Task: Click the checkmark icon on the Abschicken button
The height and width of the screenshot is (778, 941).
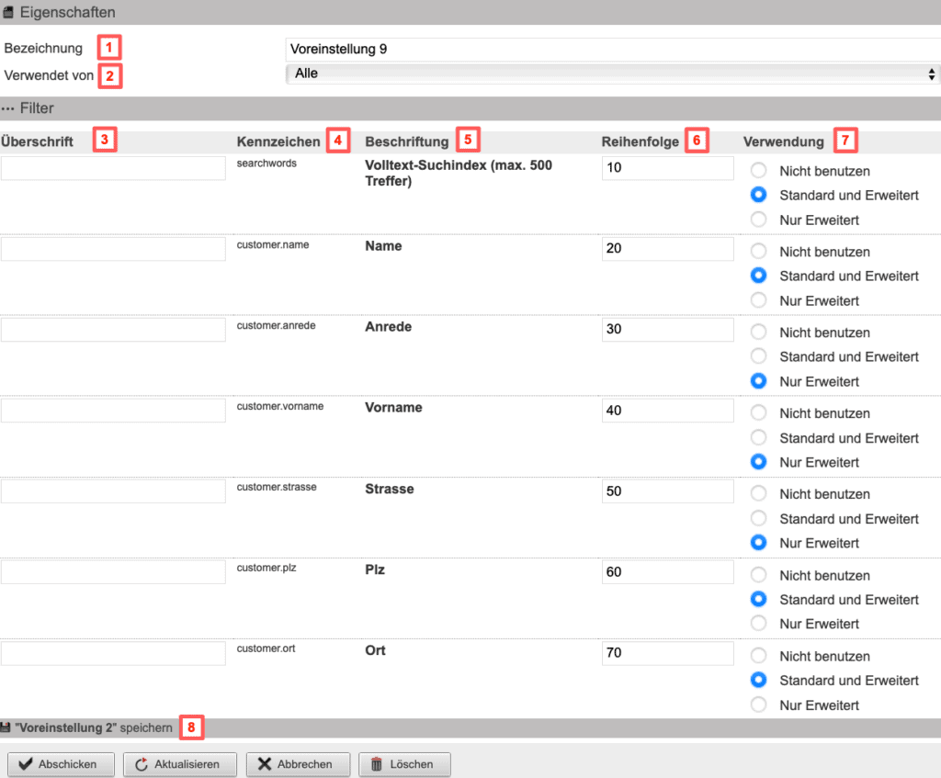Action: tap(27, 763)
